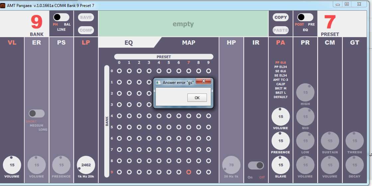Select the PS module header
372x186 pixels.
[x=61, y=43]
